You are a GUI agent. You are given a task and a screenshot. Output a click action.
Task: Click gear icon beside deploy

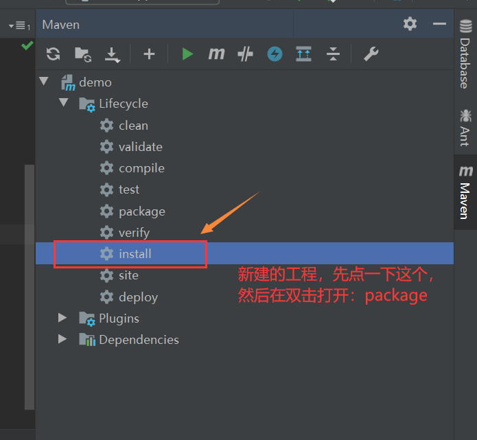point(106,297)
